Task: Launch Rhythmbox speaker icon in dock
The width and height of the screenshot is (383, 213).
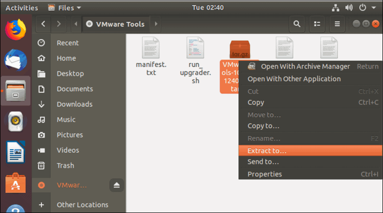Action: click(x=16, y=122)
